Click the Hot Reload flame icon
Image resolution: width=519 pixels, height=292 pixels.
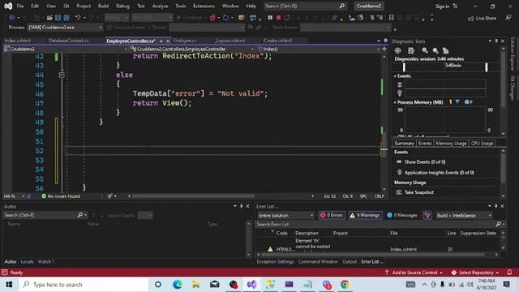pos(212,18)
